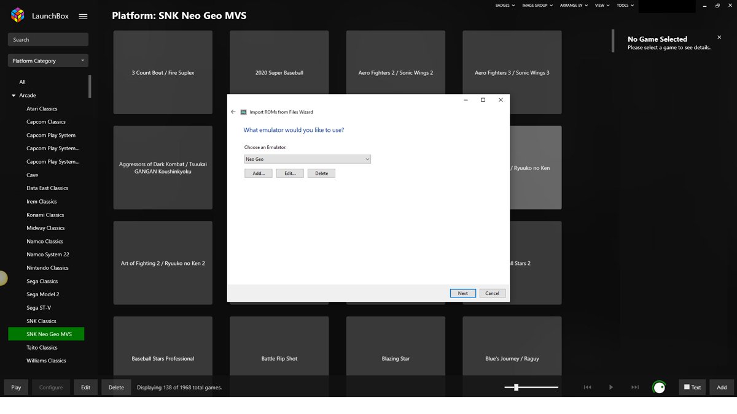Skip to the next music track

[635, 387]
